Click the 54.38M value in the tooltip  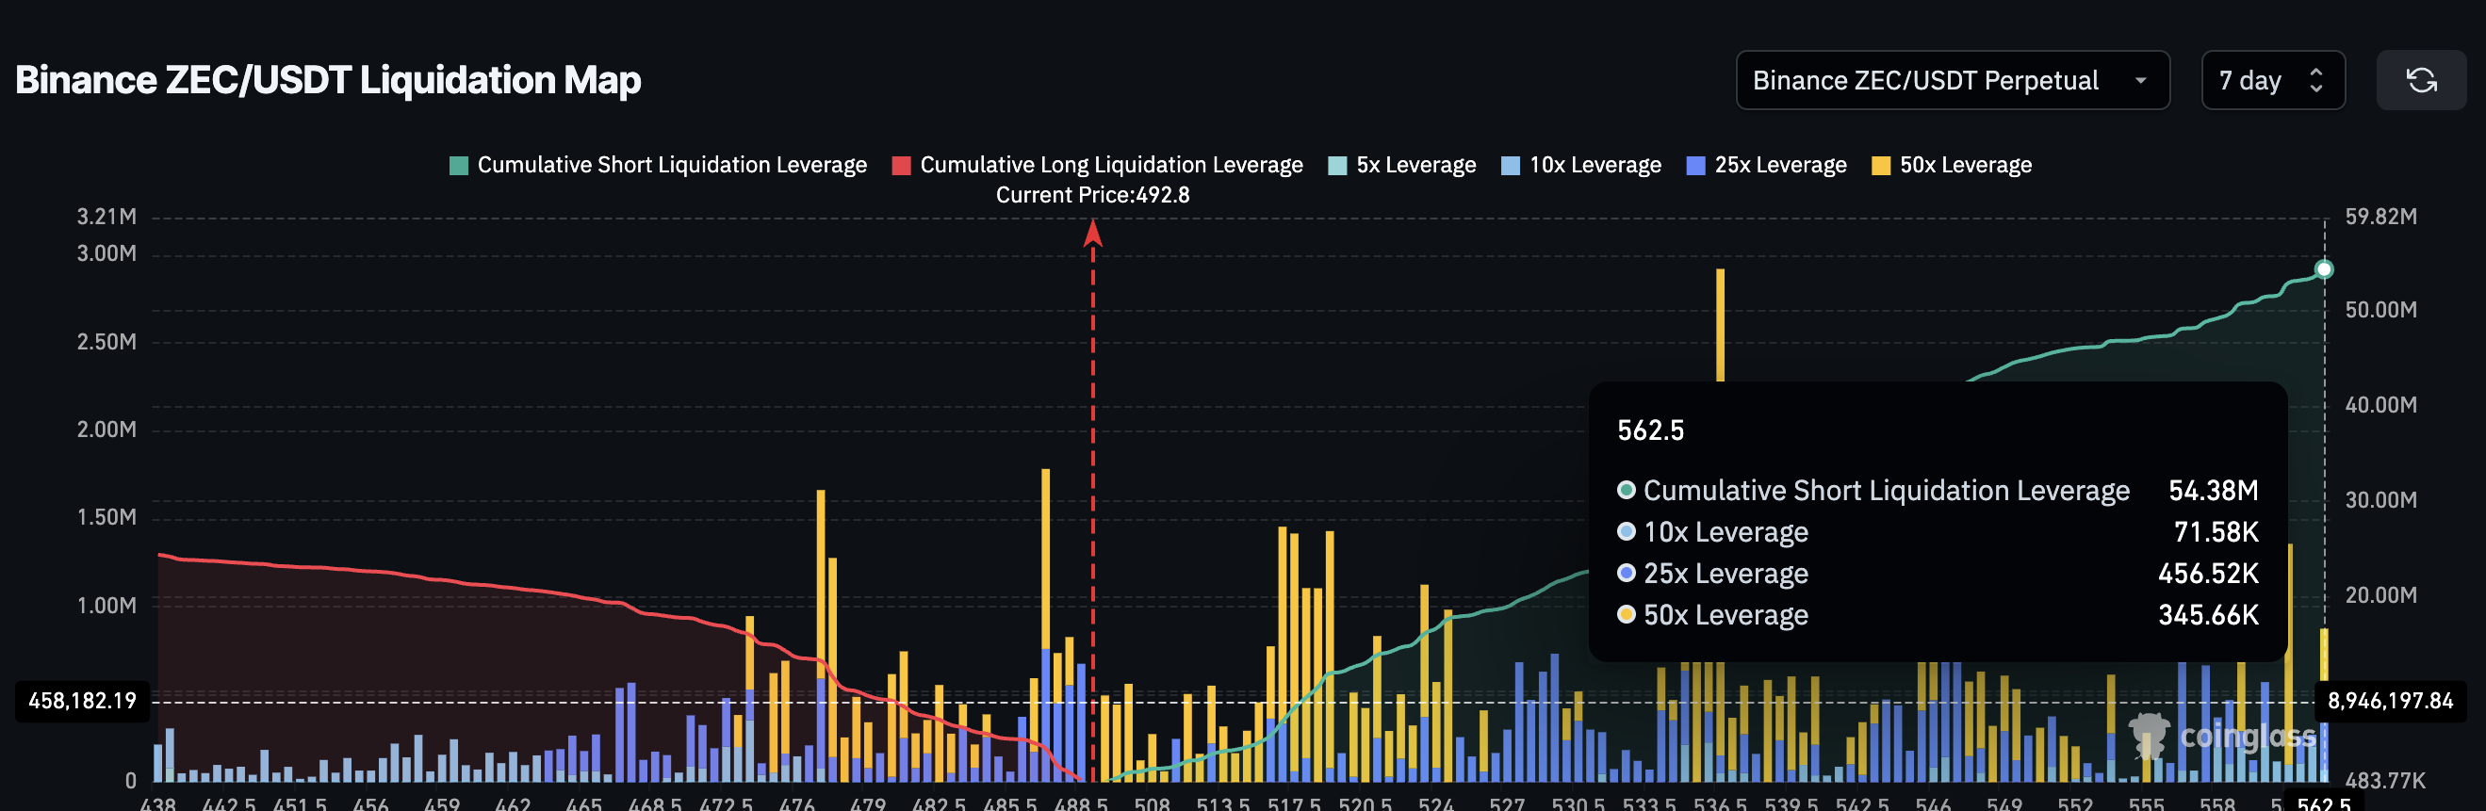(2213, 491)
